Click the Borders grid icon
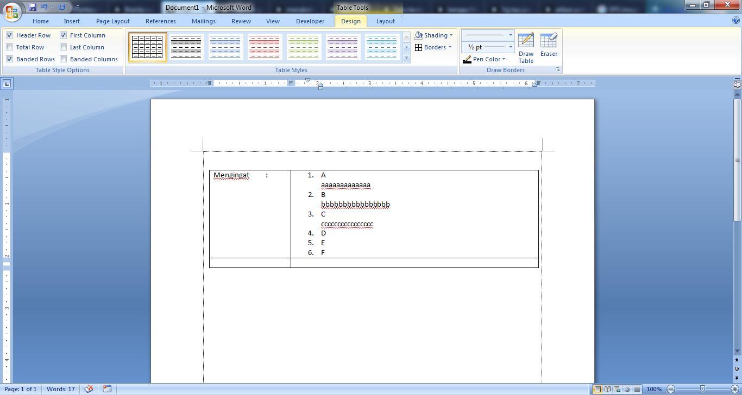 tap(419, 47)
